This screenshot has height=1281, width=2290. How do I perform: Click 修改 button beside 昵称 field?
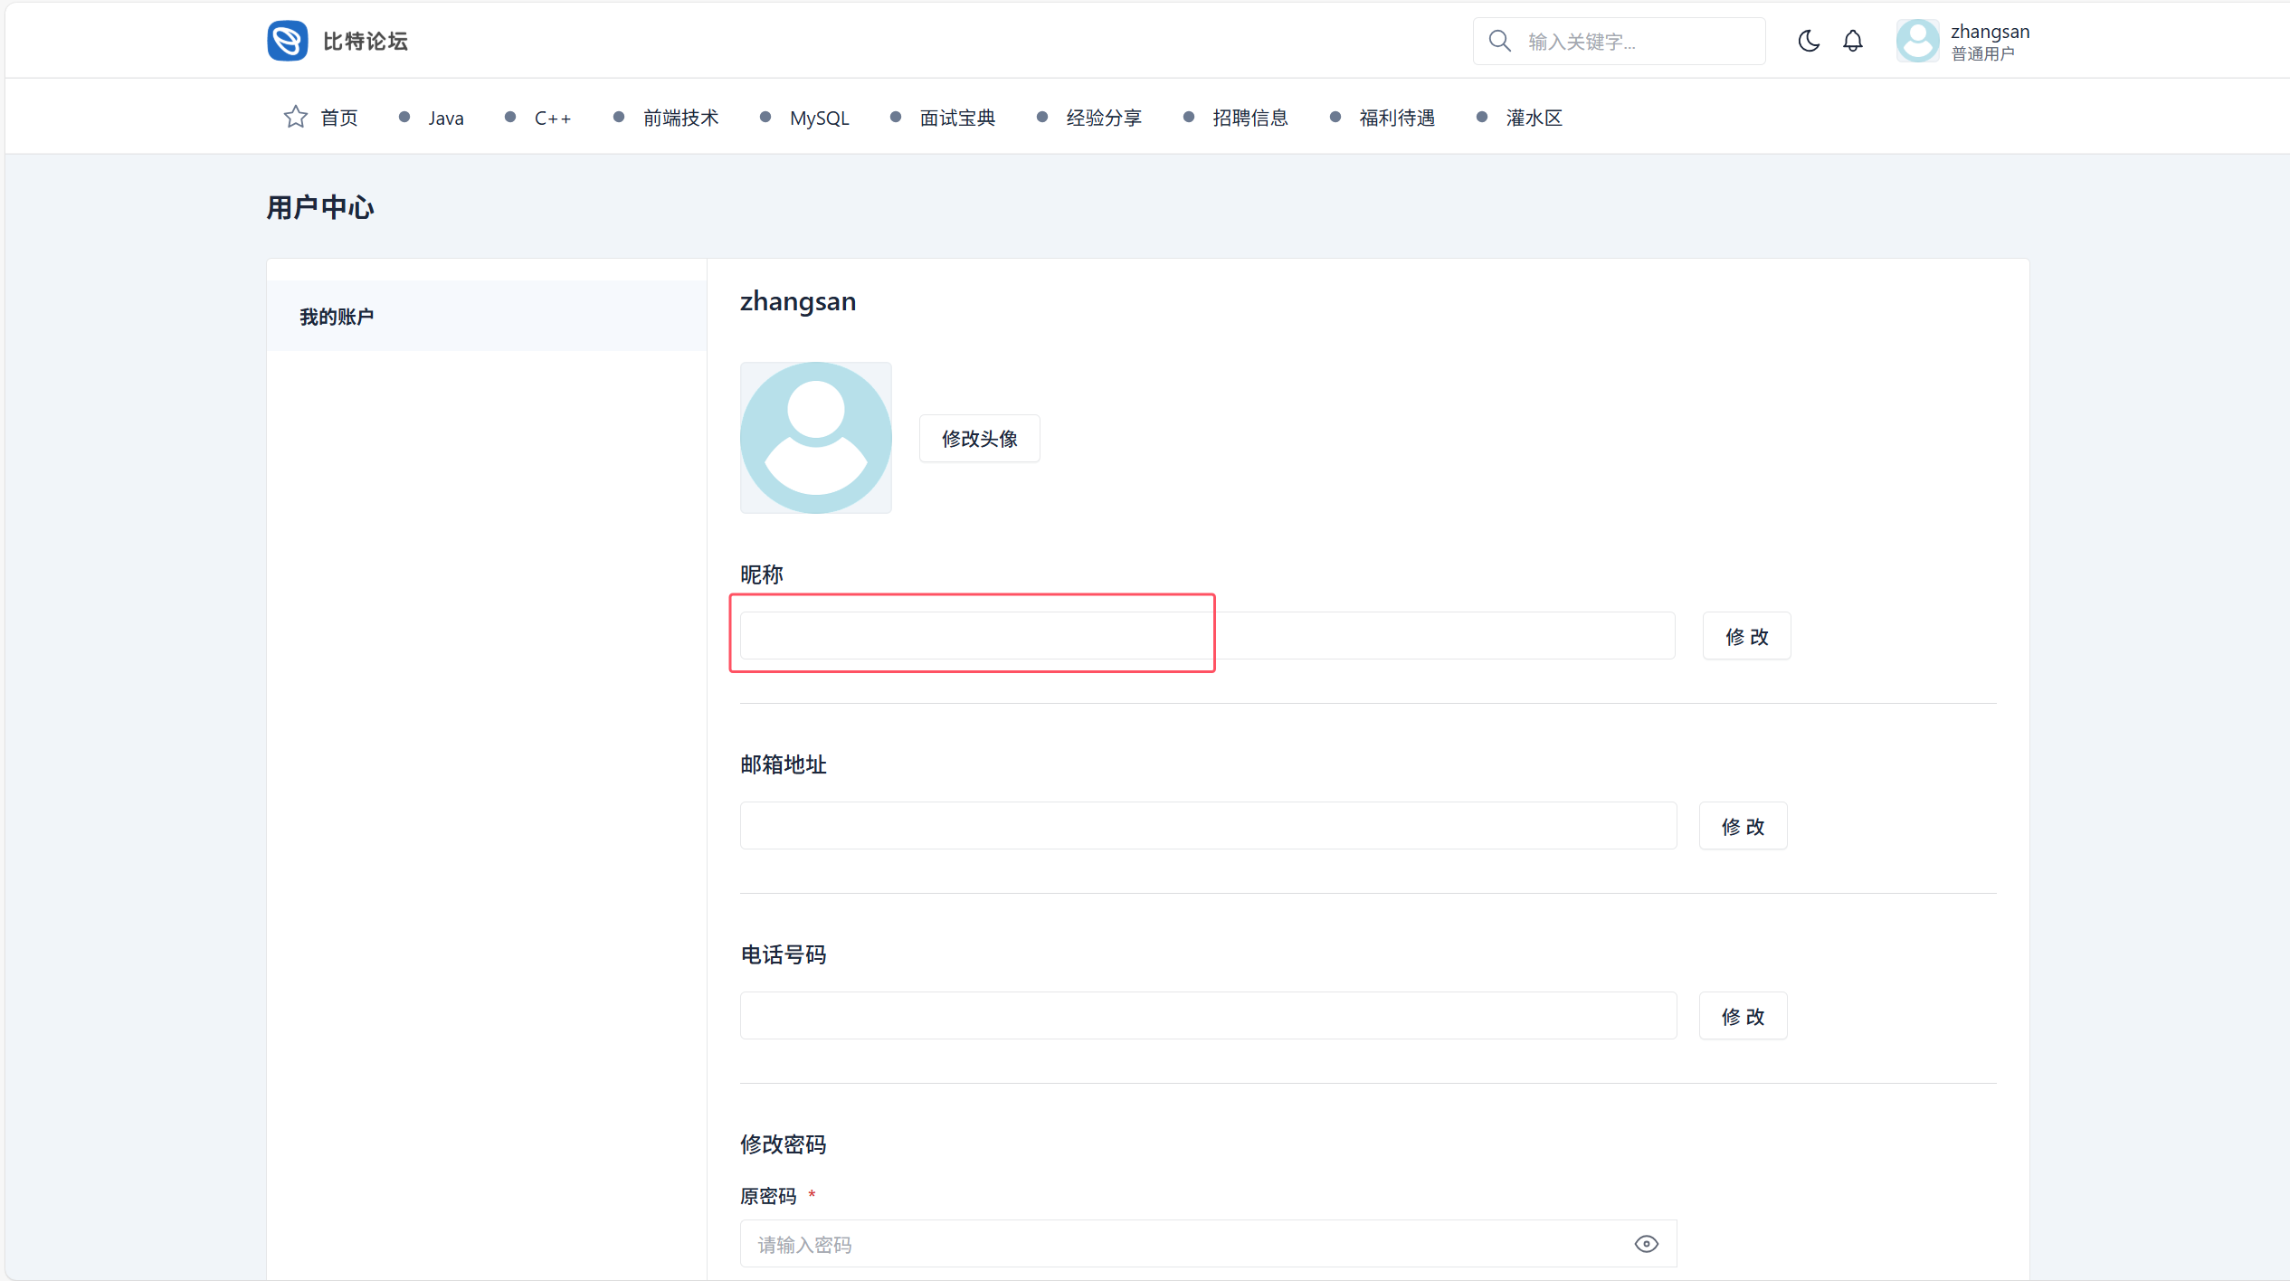[1745, 636]
